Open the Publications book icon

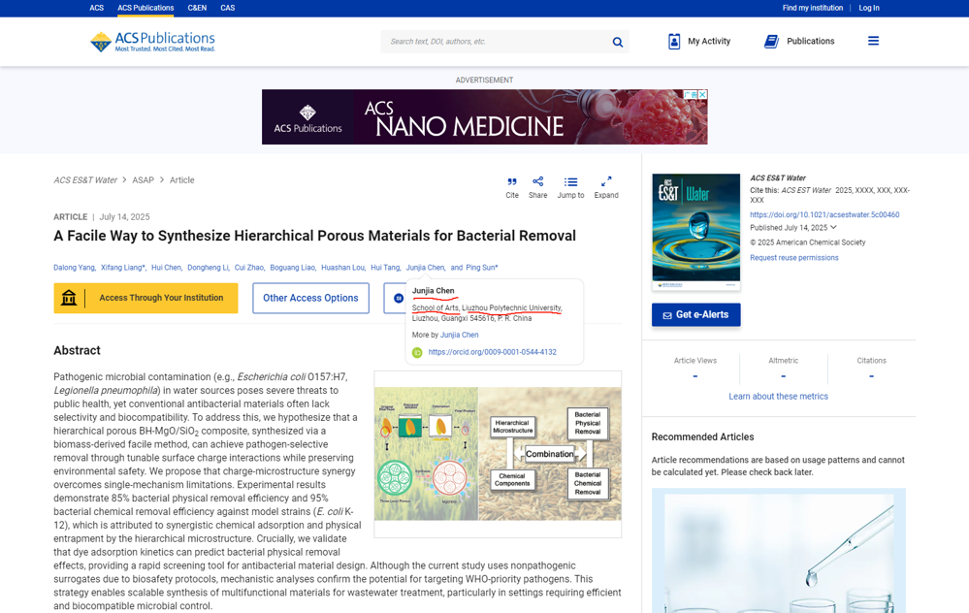tap(771, 41)
